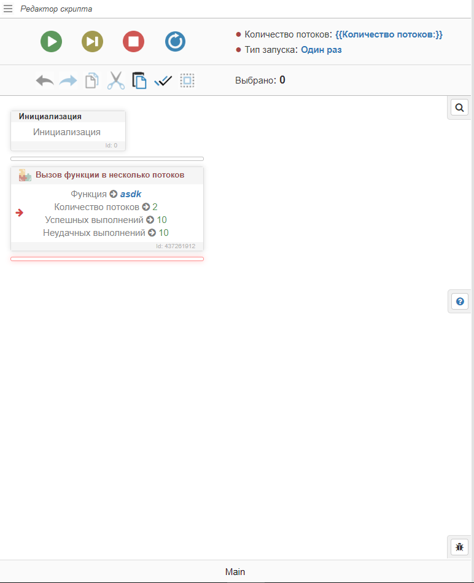This screenshot has height=583, width=474.
Task: Click the blue Restart script button
Action: coord(175,41)
